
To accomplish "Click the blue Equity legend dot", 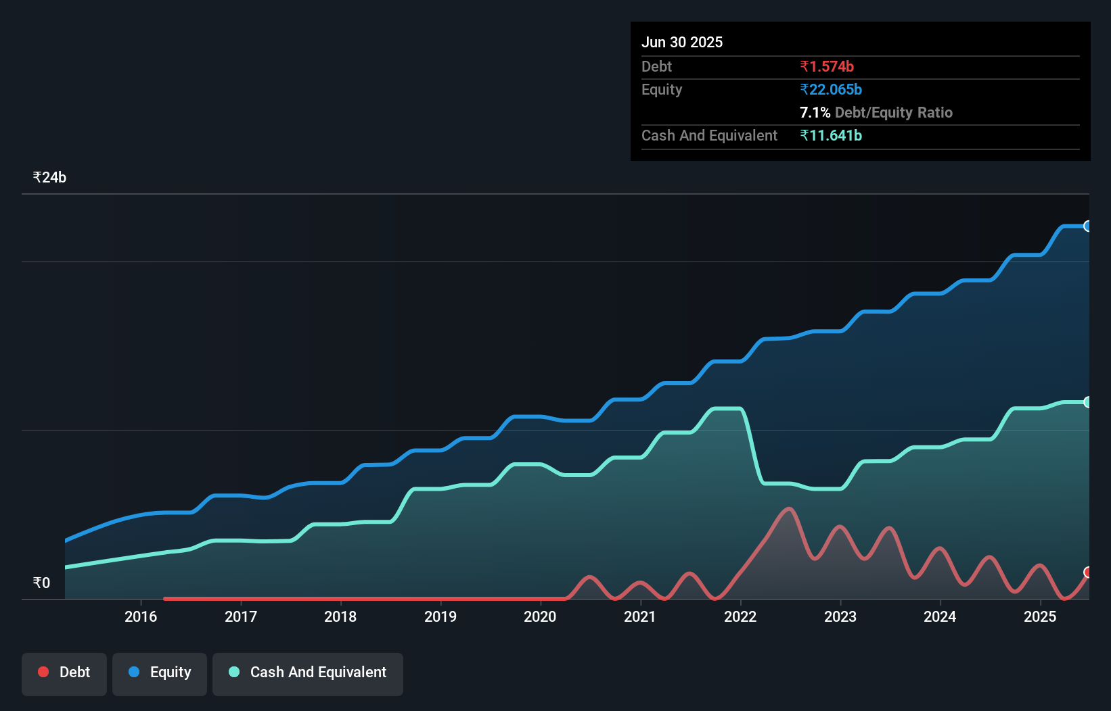I will coord(134,672).
